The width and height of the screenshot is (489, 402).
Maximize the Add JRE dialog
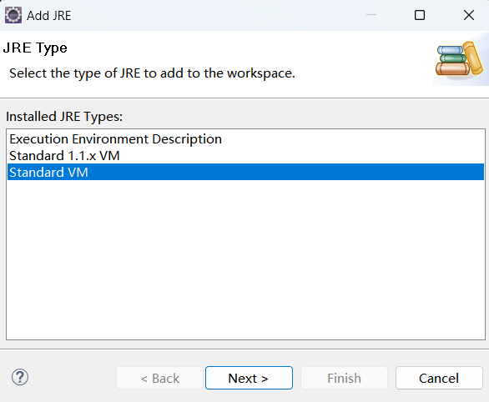[420, 15]
